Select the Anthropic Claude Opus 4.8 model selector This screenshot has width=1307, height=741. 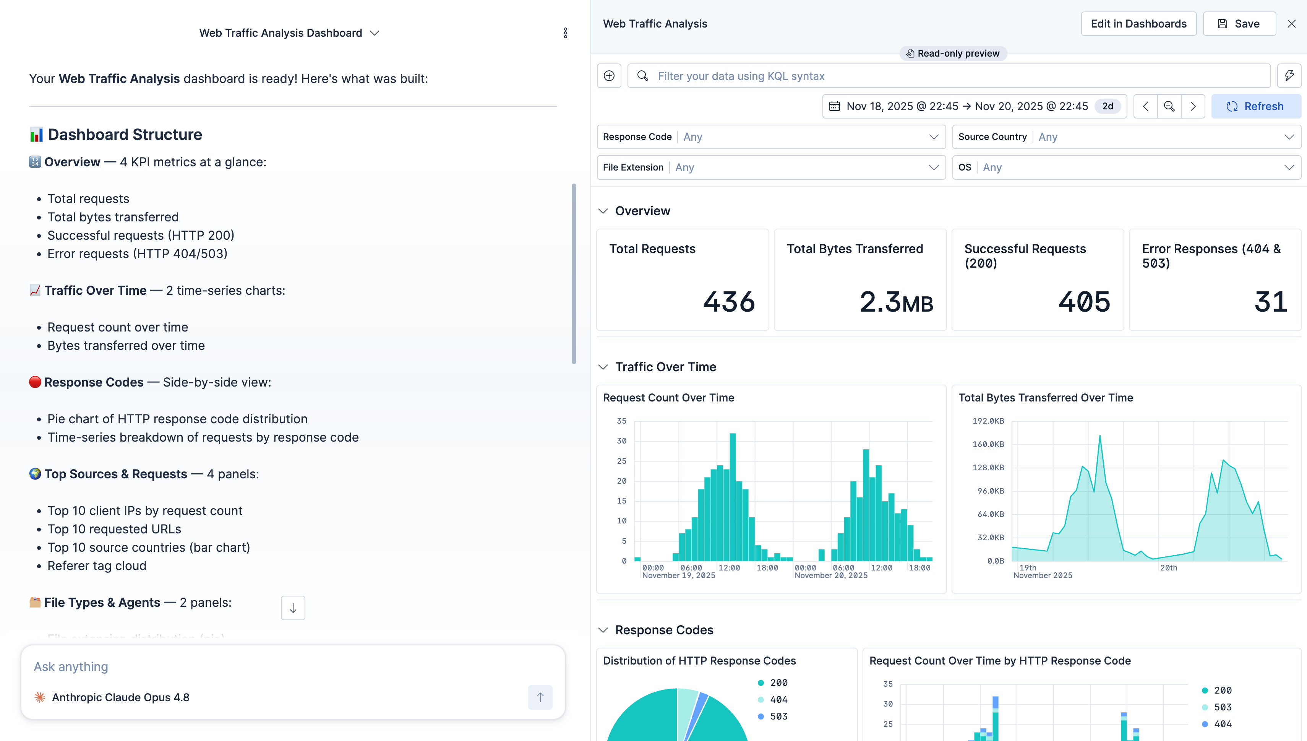click(112, 697)
